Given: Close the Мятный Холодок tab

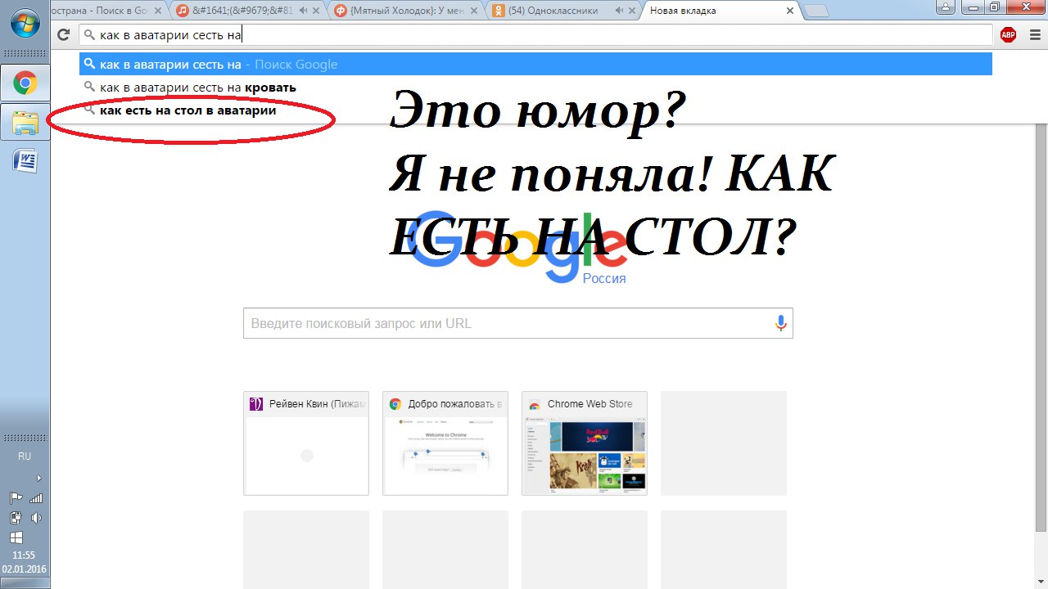Looking at the screenshot, I should pyautogui.click(x=476, y=11).
